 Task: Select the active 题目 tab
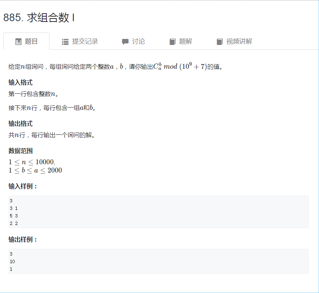coord(30,42)
